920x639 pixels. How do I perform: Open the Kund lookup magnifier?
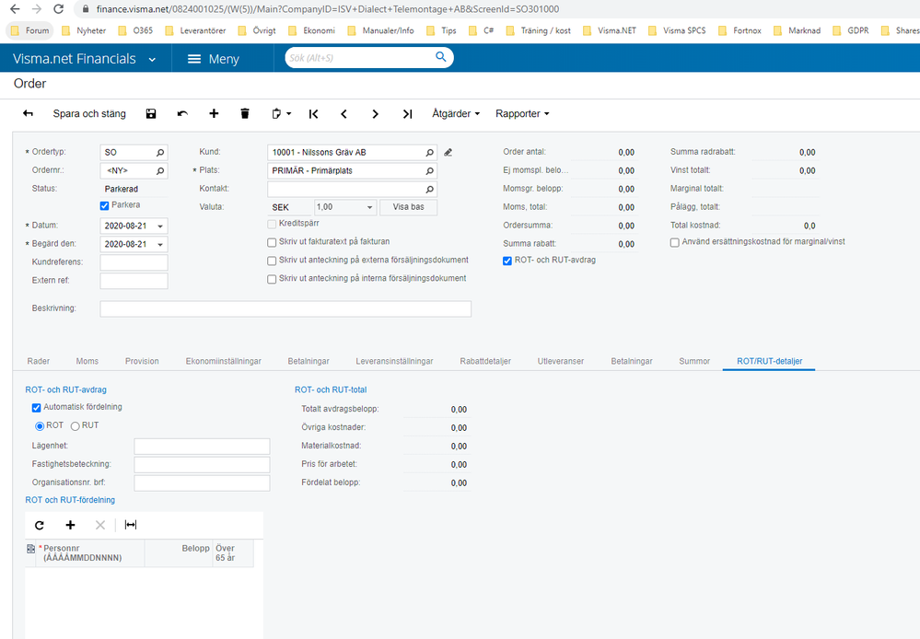[429, 153]
